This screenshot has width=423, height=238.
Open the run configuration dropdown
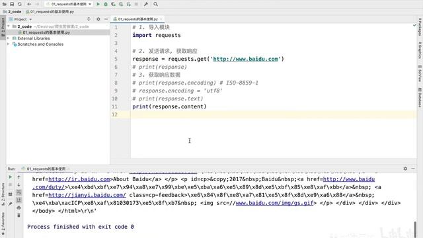[69, 4]
